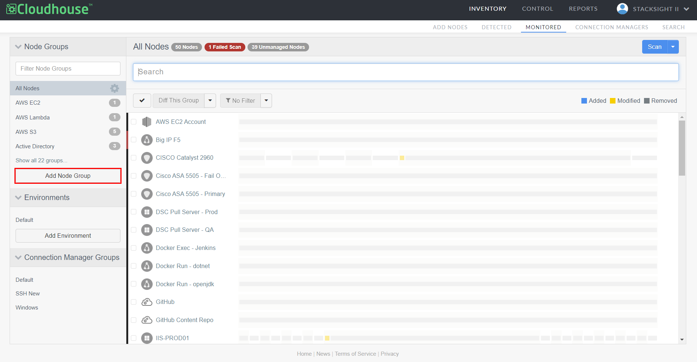Open the CONTROL menu

click(537, 9)
